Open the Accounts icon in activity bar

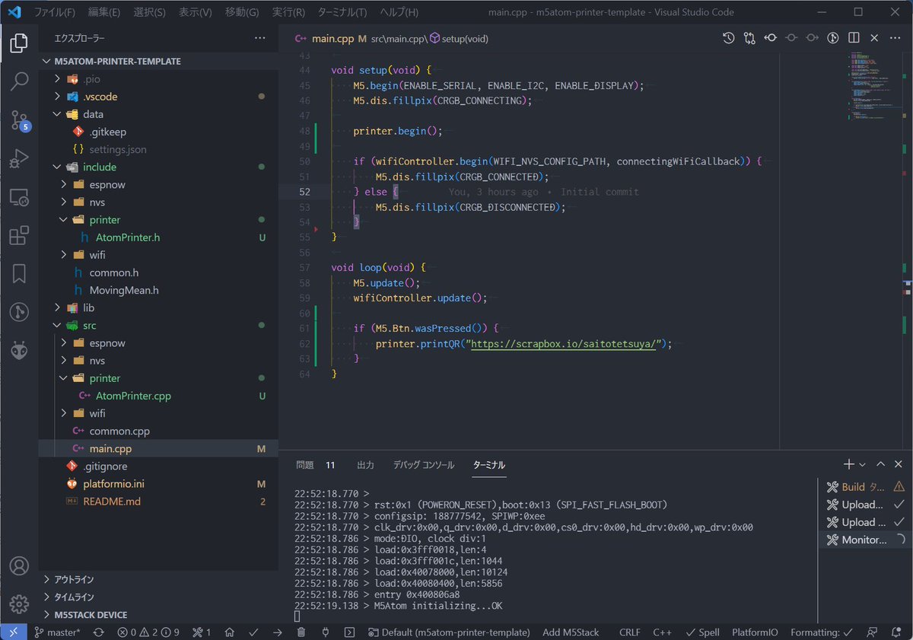pos(19,565)
